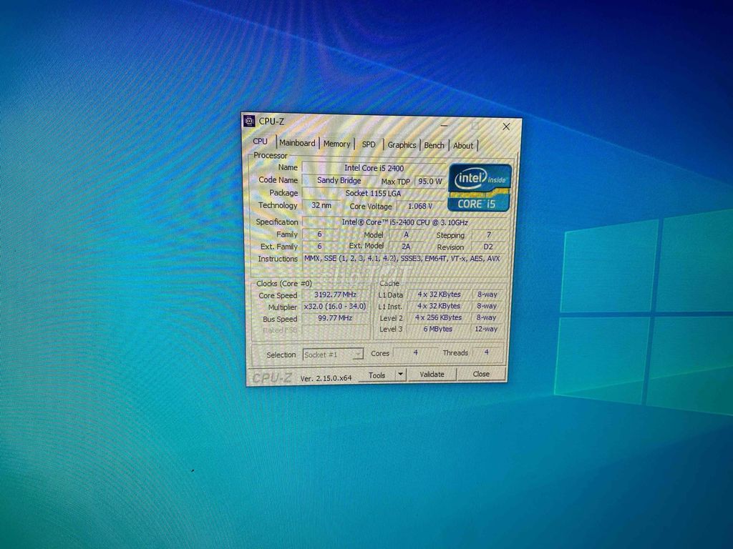This screenshot has height=549, width=733.
Task: Click the Stepping '7' value
Action: click(489, 234)
